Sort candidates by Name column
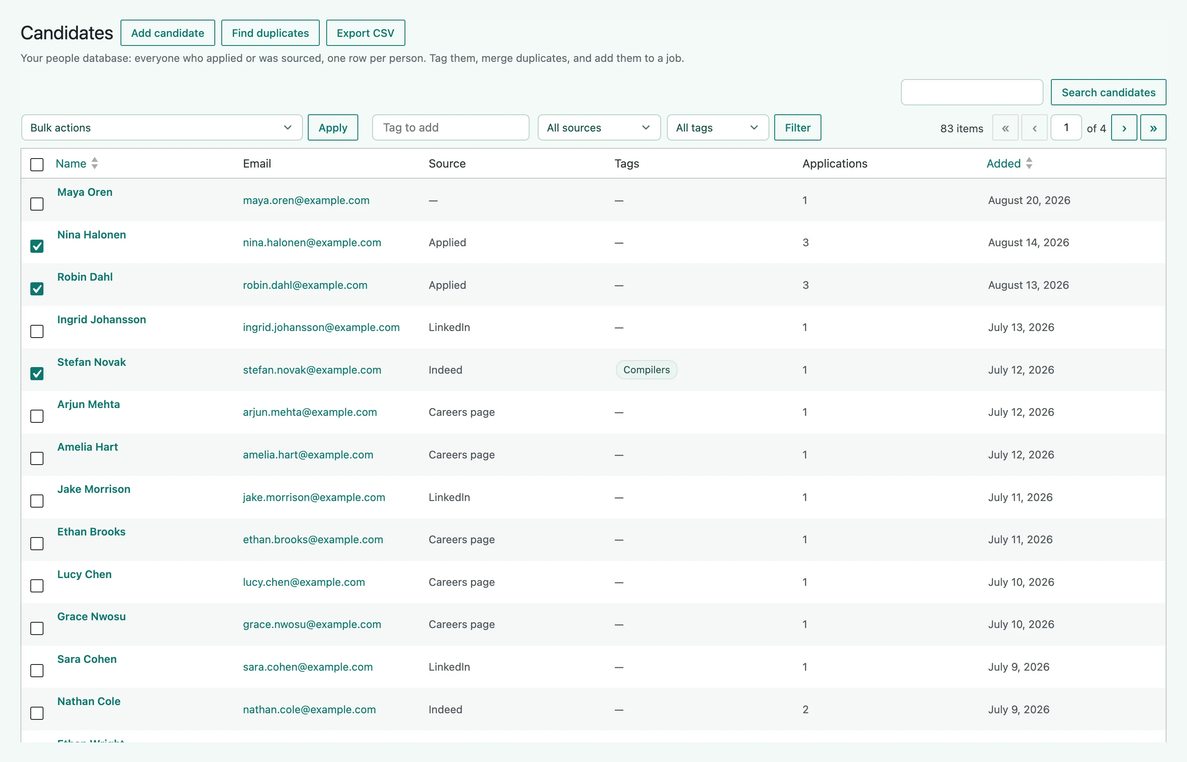This screenshot has height=762, width=1187. coord(77,163)
